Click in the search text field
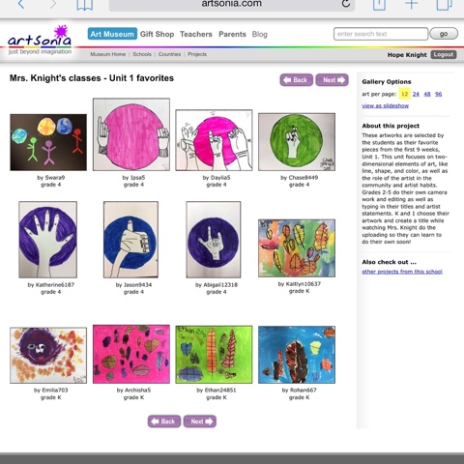Viewport: 464px width, 464px height. pos(381,34)
